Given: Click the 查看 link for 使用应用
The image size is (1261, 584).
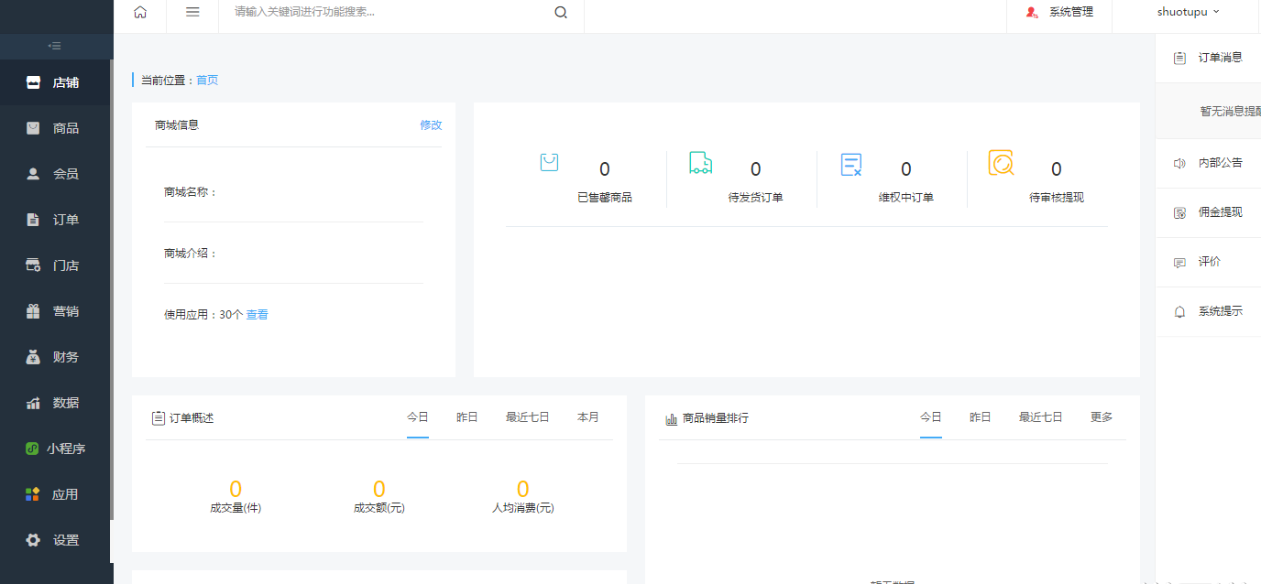Looking at the screenshot, I should click(x=258, y=315).
